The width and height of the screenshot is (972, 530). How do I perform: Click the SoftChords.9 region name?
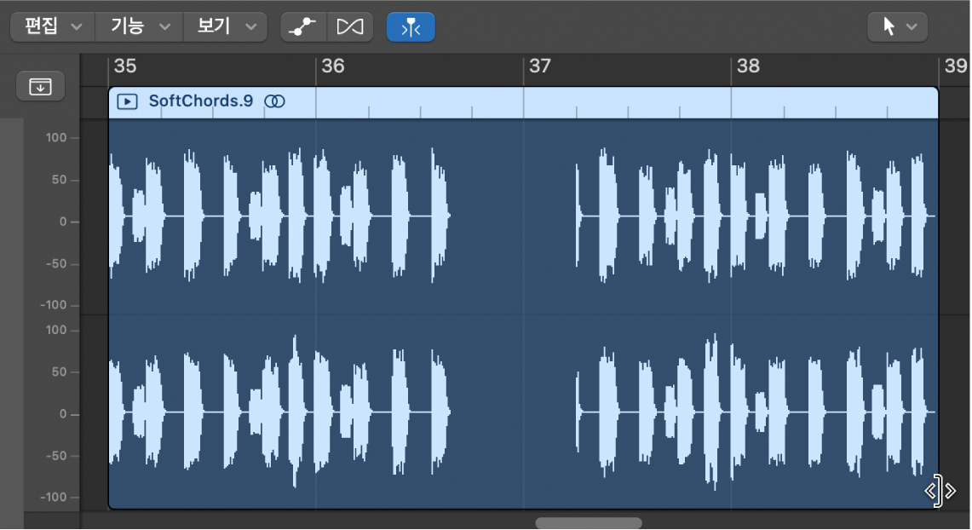(x=201, y=101)
